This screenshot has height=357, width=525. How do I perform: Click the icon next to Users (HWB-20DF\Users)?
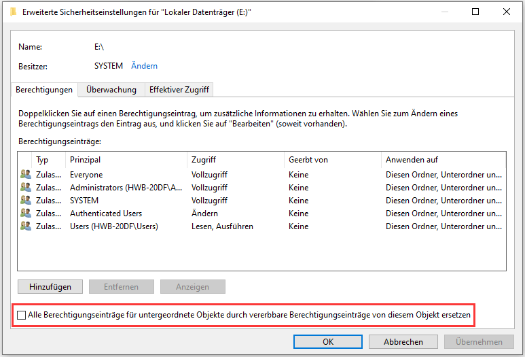[26, 226]
